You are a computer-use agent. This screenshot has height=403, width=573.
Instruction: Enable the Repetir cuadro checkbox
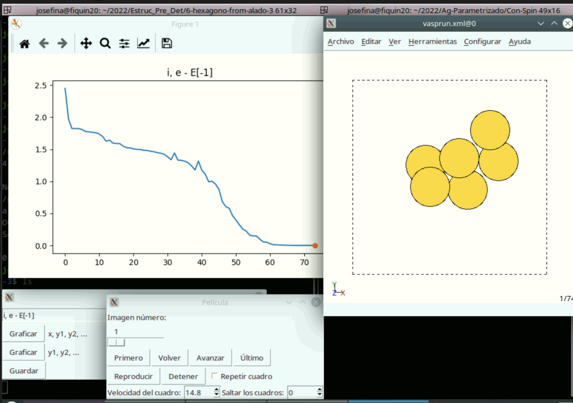point(214,376)
